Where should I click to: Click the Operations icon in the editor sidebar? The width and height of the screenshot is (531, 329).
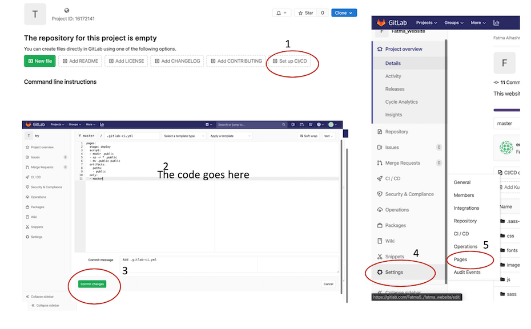(x=27, y=197)
